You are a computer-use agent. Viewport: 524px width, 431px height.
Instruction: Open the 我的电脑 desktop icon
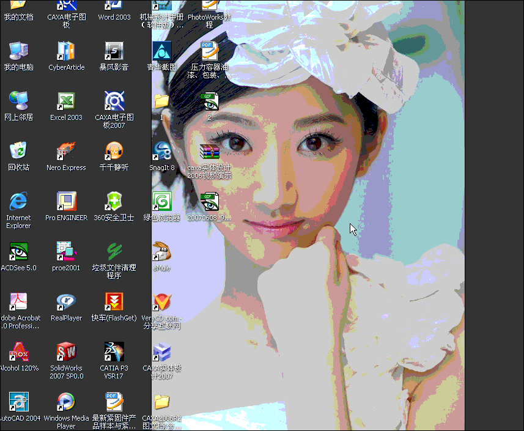click(19, 51)
